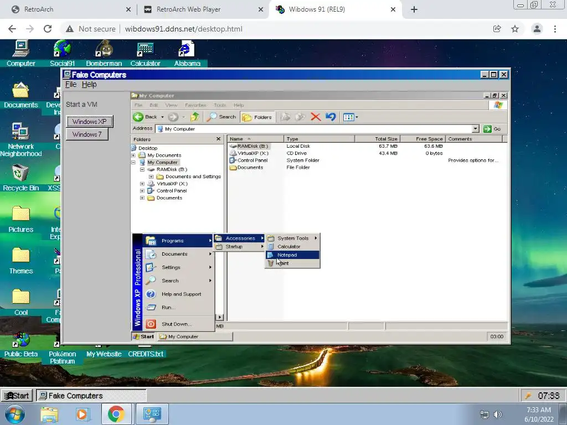Click Shut Down... in the XP Start menu
This screenshot has height=425, width=567.
tap(179, 324)
